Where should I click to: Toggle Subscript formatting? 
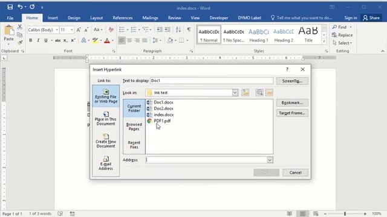(x=65, y=40)
